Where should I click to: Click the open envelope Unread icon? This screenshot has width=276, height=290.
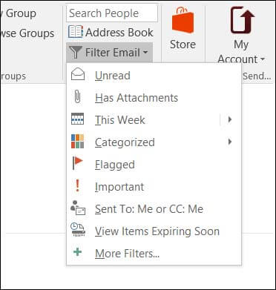pyautogui.click(x=78, y=75)
